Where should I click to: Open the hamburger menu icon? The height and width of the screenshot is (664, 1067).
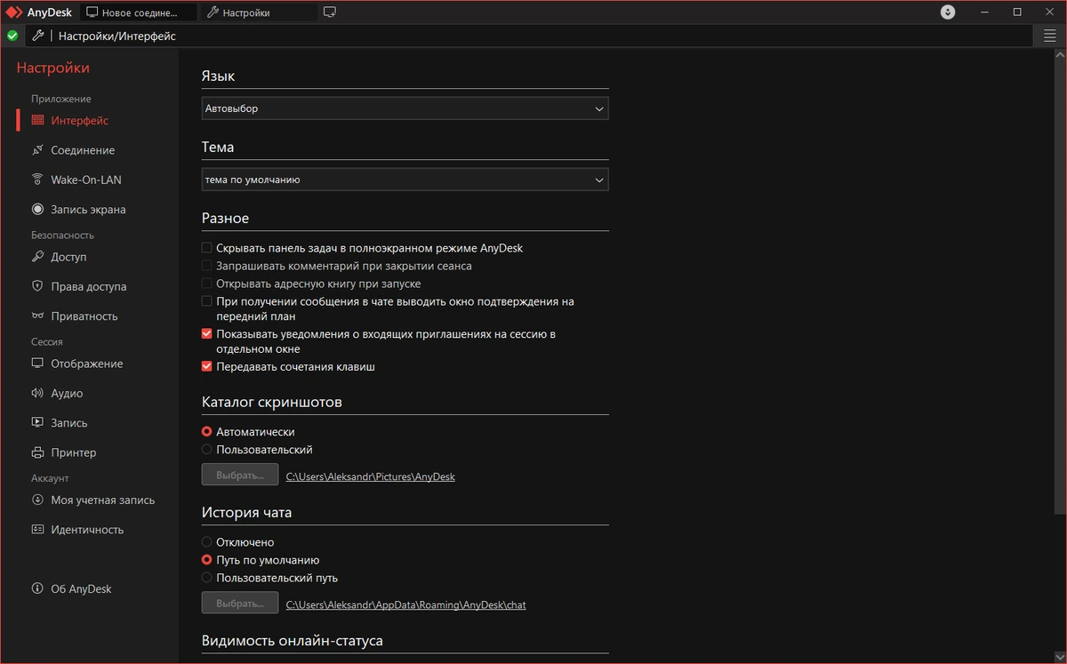[1050, 36]
